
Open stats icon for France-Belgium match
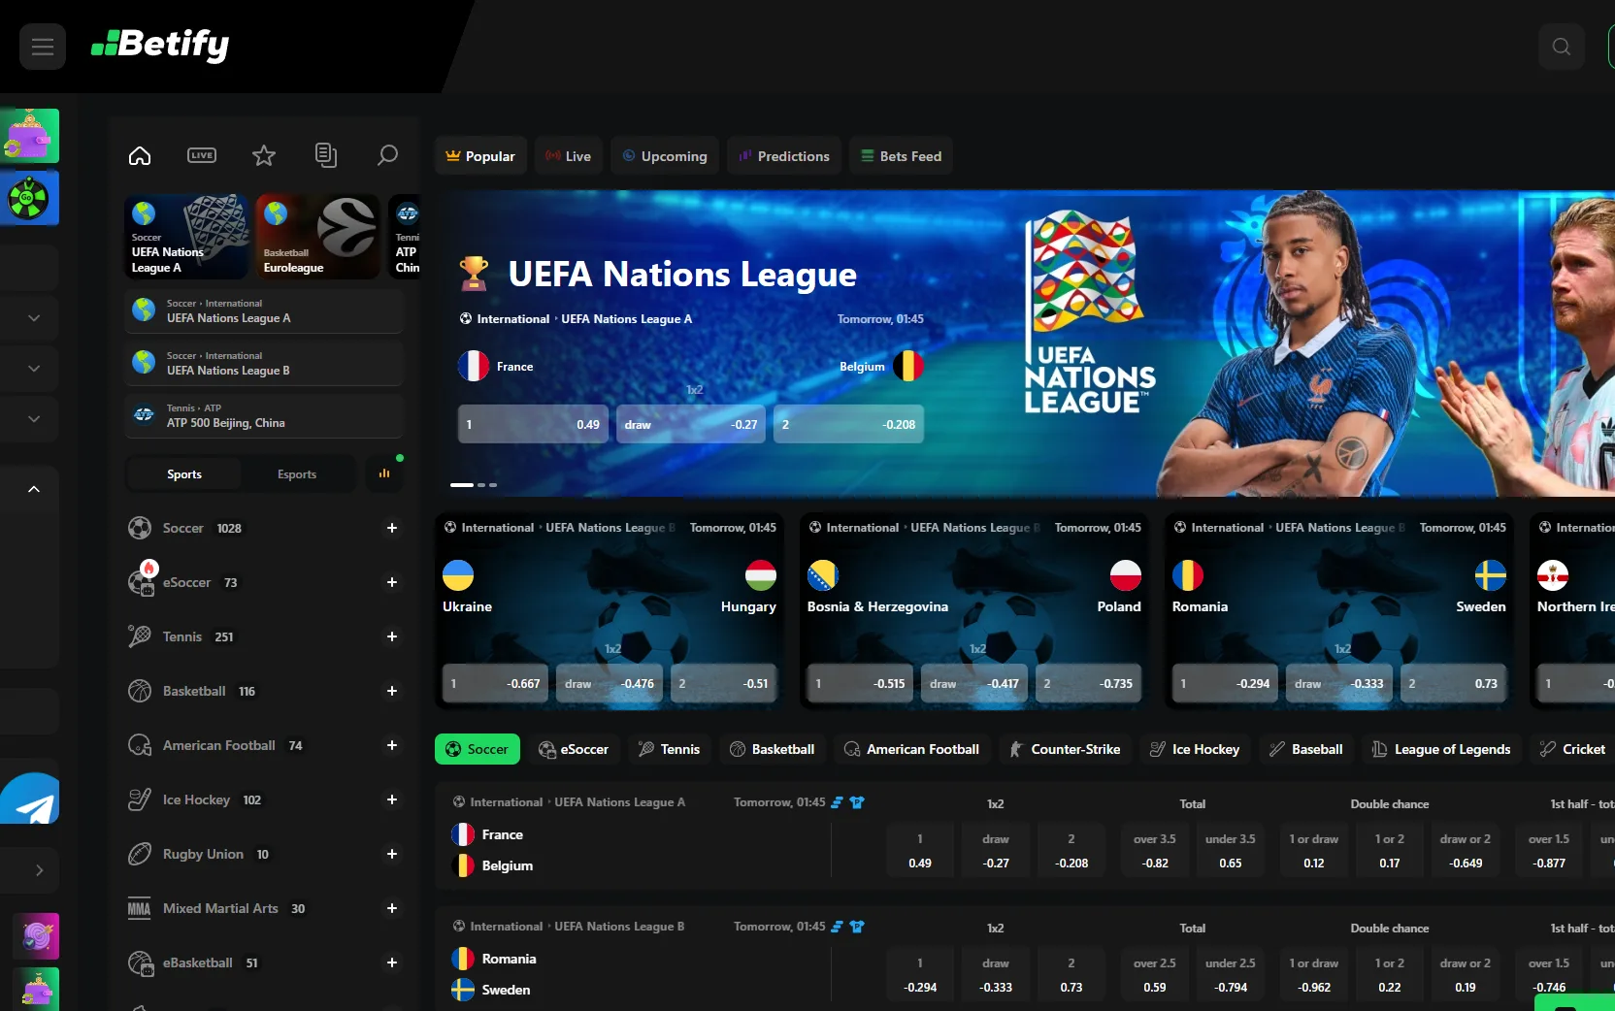(837, 802)
